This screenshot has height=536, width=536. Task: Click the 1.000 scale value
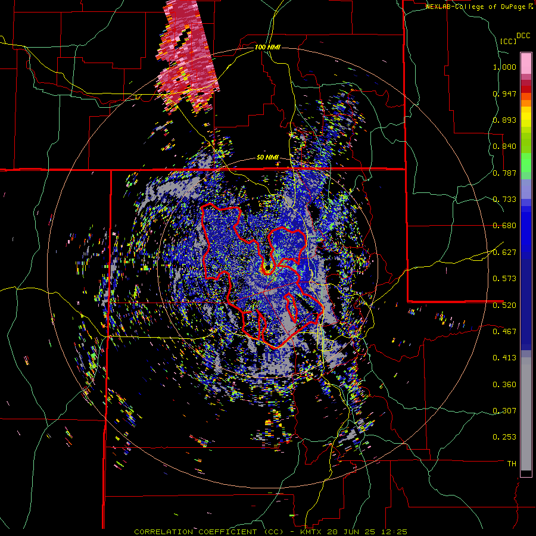pyautogui.click(x=504, y=67)
